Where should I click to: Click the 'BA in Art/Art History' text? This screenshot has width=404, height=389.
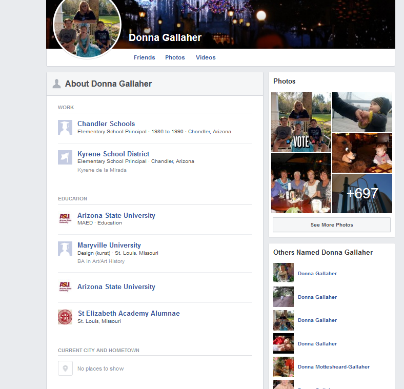tap(101, 261)
